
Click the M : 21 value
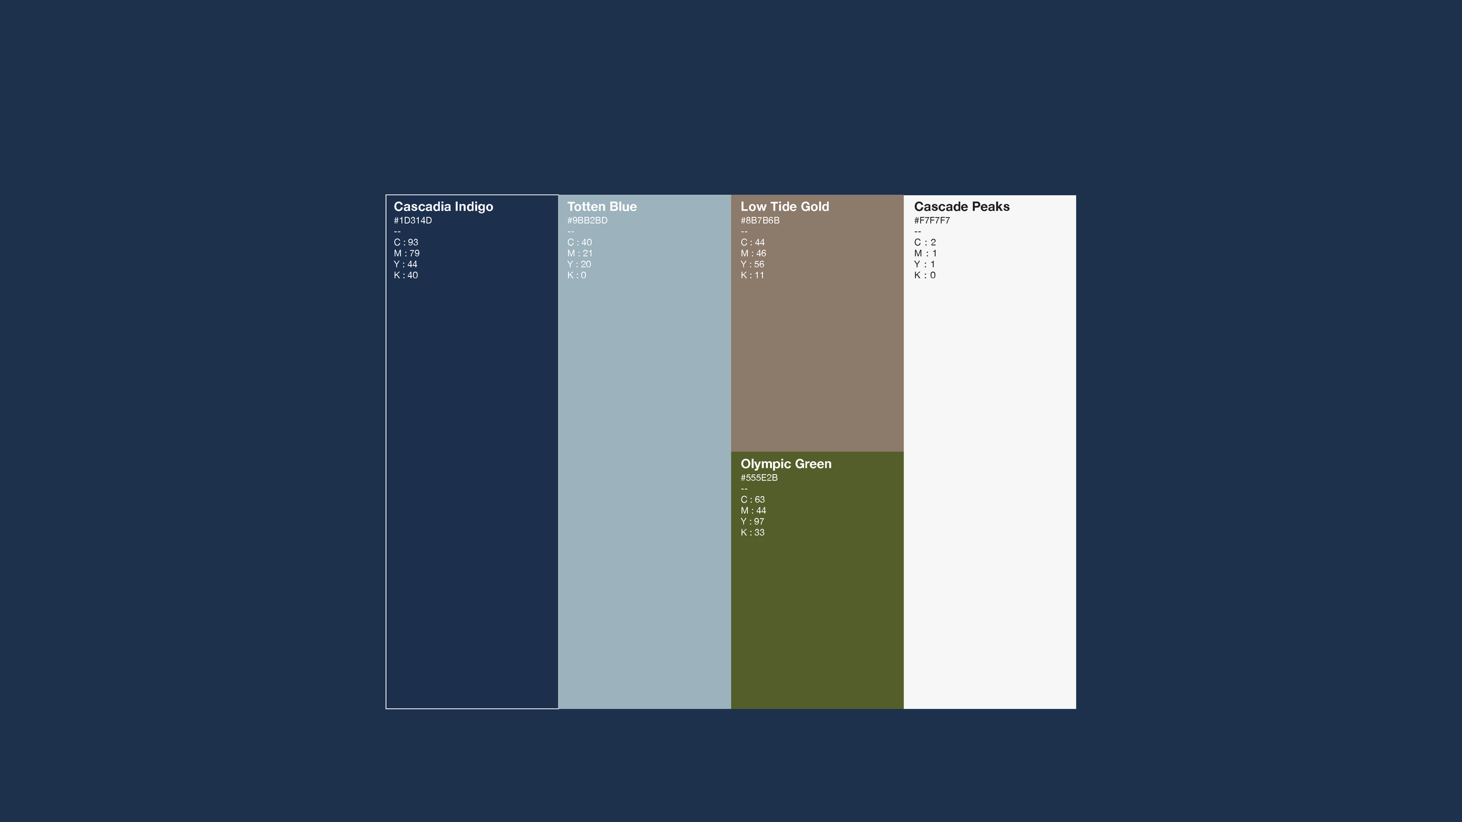pos(580,253)
